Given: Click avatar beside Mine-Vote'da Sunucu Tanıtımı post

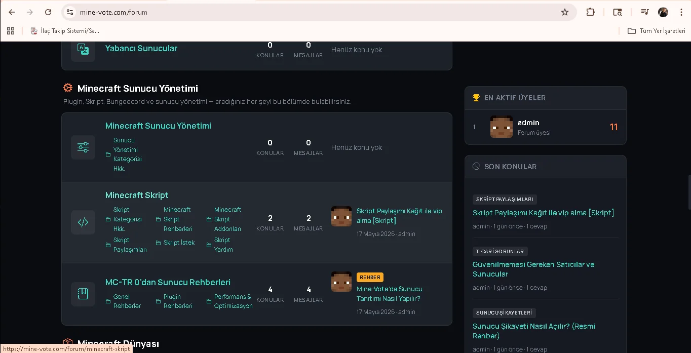Looking at the screenshot, I should point(341,282).
